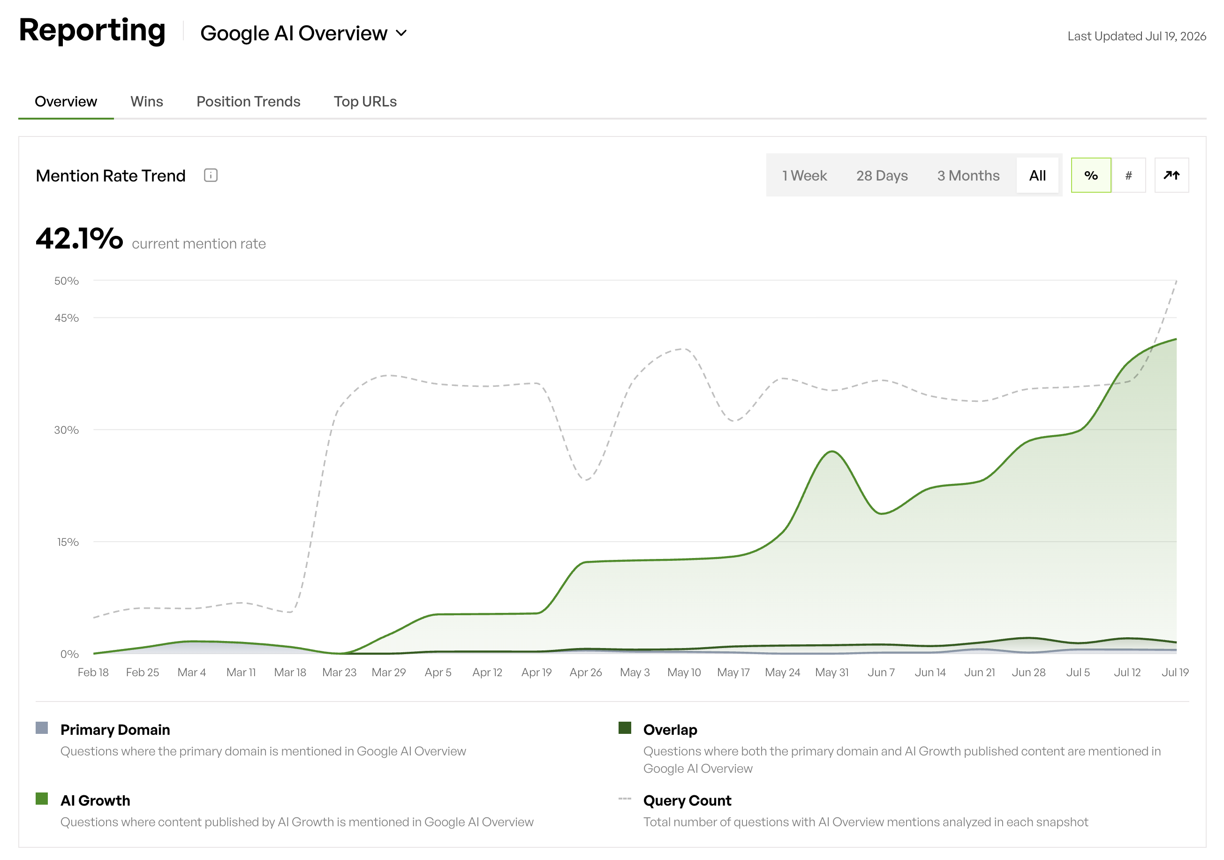Click the Jun 28 x-axis label

coord(1028,672)
